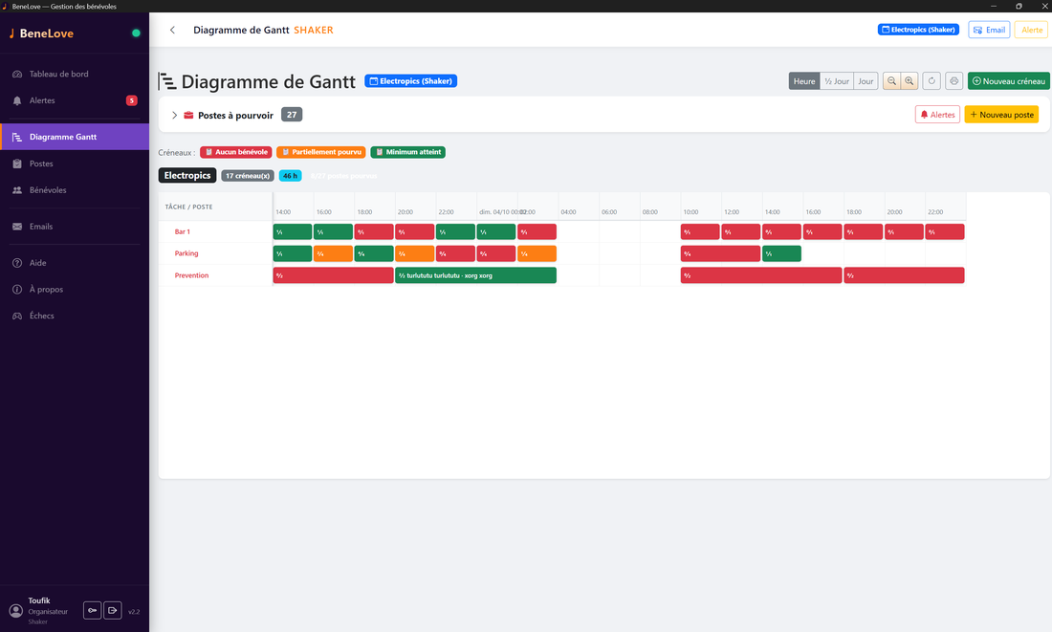Viewport: 1052px width, 632px height.
Task: Open the Bar 1 red slot at 18:00
Action: point(374,231)
